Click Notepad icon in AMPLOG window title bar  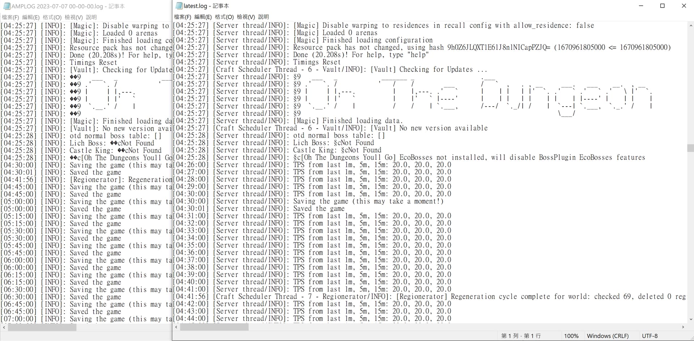6,6
